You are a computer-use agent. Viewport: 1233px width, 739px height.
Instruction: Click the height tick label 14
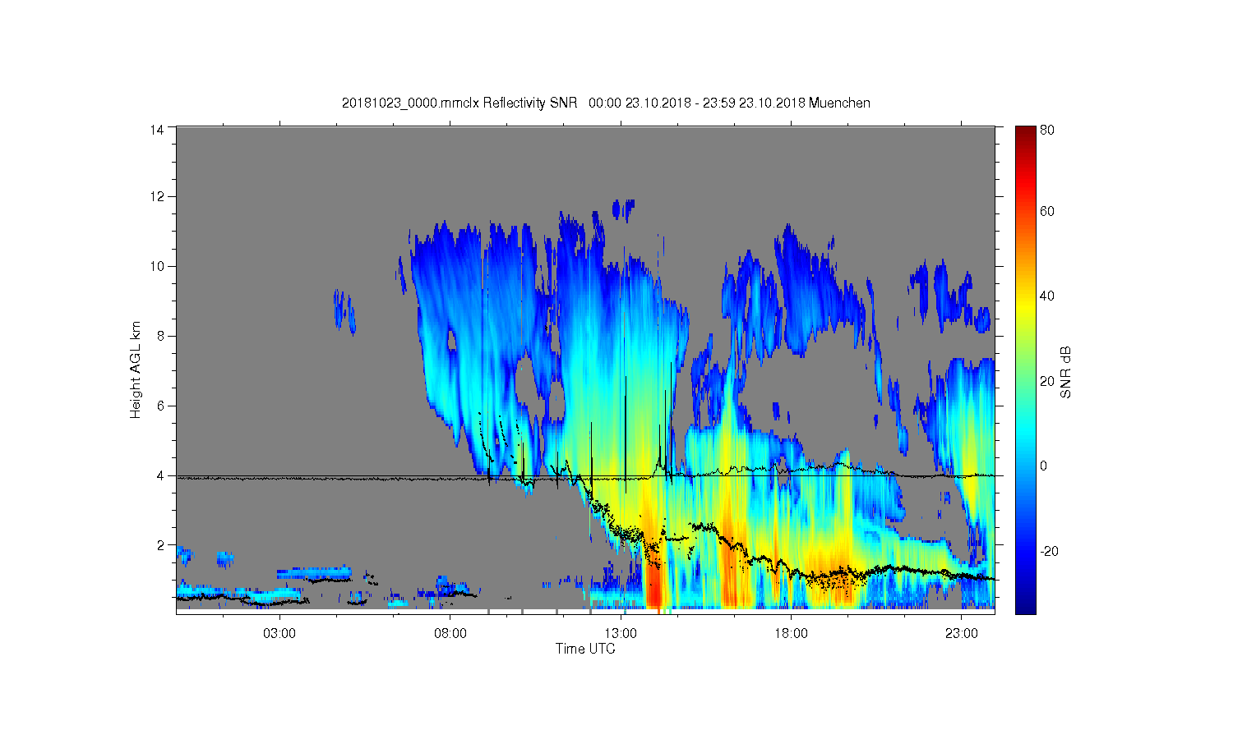[x=157, y=130]
